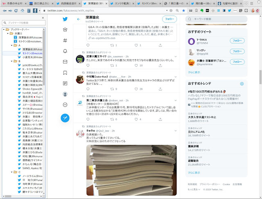Switch to the 勾留中に医師 tab
Viewport: 262px width, 199px height.
230,4
